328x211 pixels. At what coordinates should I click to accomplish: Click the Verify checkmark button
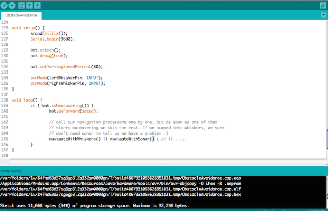[x=4, y=6]
